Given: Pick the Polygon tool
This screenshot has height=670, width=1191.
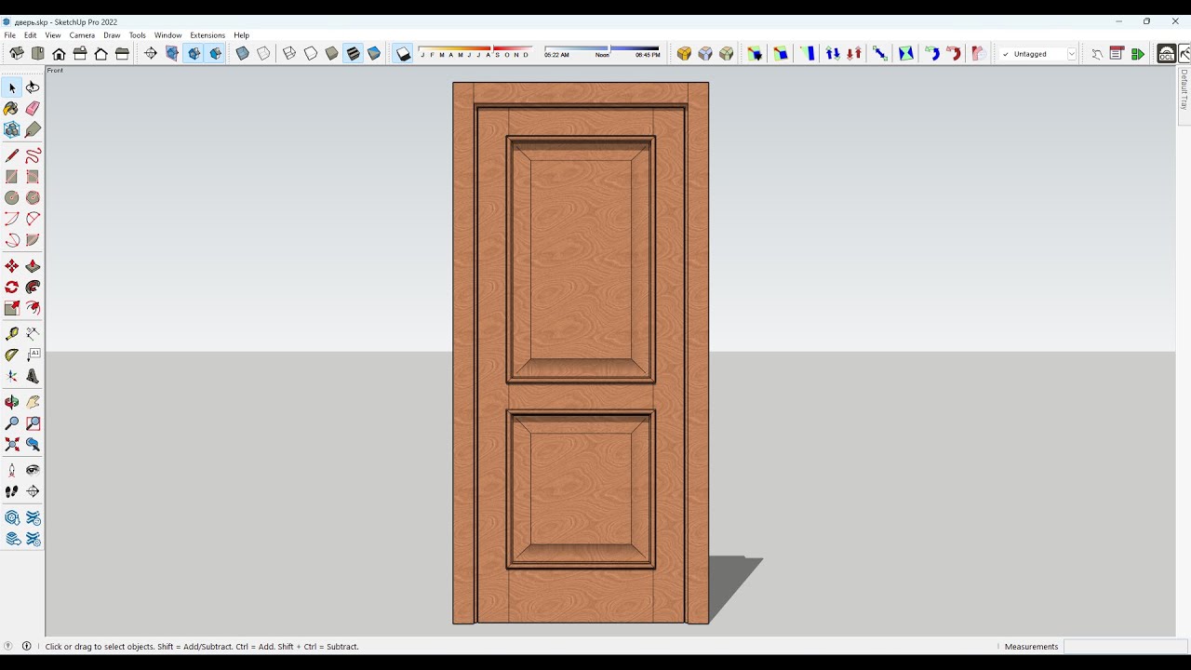Looking at the screenshot, I should click(x=33, y=197).
